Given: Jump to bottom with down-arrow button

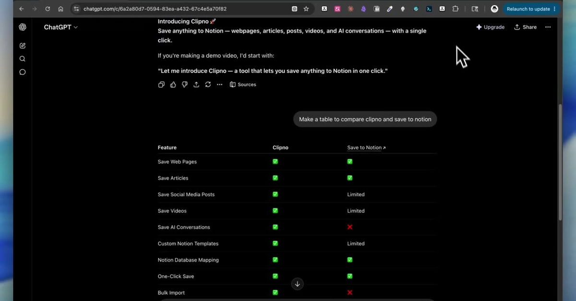Looking at the screenshot, I should point(297,284).
